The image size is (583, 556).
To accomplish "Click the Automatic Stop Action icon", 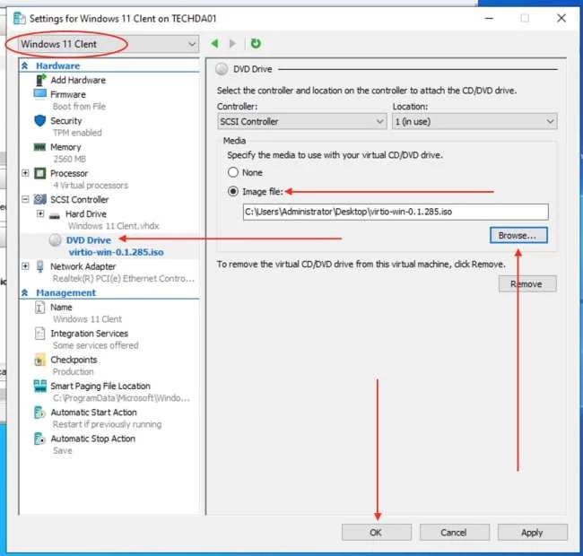I will click(x=39, y=439).
